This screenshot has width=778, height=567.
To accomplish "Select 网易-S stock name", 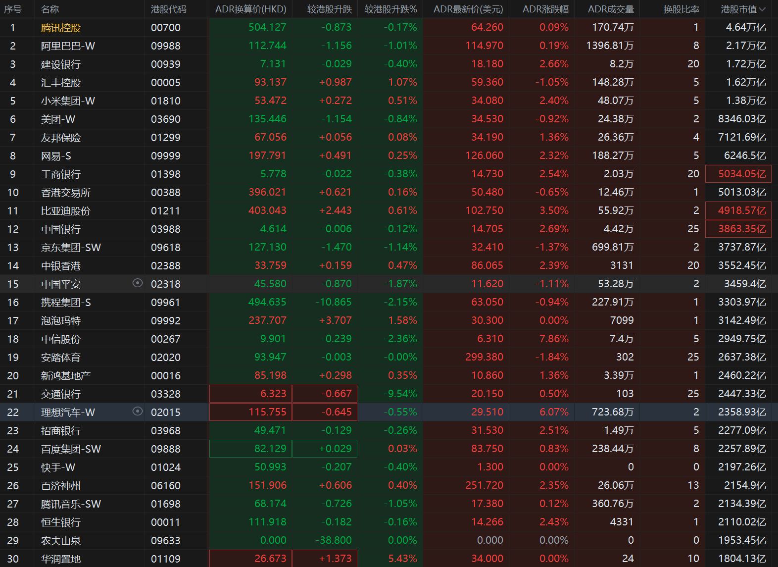I will 56,156.
